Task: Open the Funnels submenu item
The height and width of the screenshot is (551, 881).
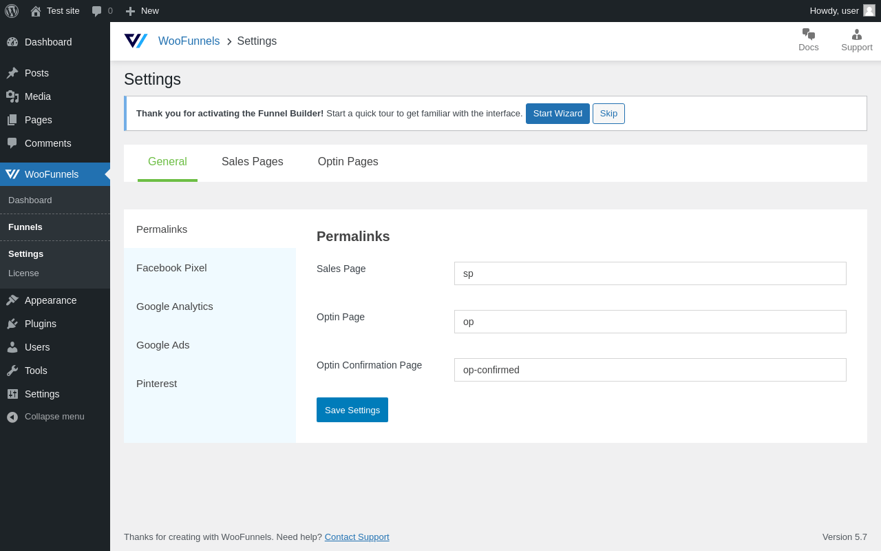Action: (x=55, y=227)
